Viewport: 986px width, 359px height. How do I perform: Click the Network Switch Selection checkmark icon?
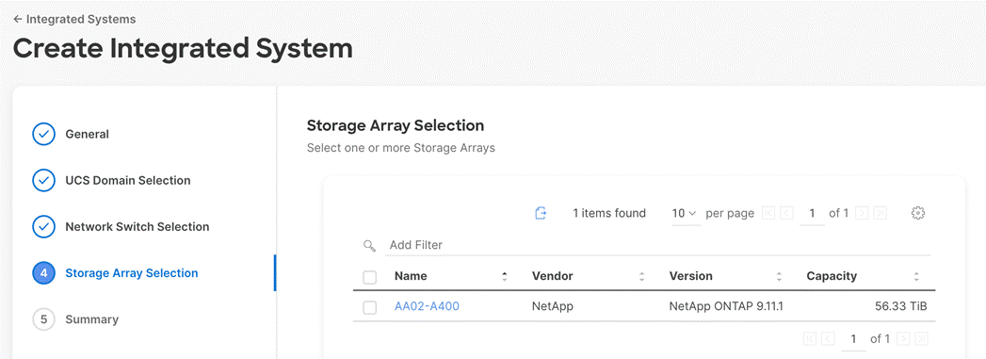(43, 226)
